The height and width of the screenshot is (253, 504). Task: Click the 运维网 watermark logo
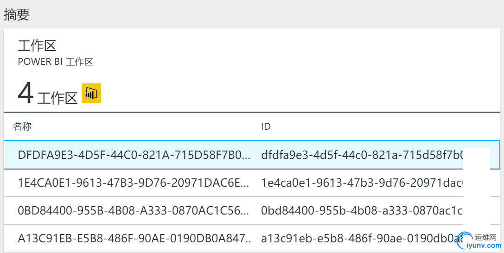pos(486,236)
